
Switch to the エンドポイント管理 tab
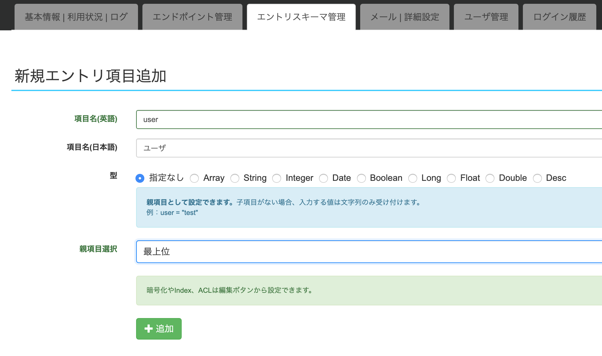click(x=192, y=17)
